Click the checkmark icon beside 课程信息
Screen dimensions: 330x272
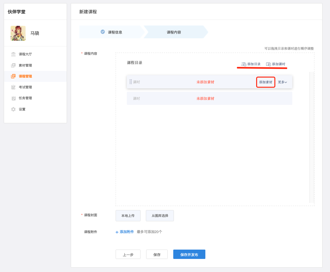(103, 32)
